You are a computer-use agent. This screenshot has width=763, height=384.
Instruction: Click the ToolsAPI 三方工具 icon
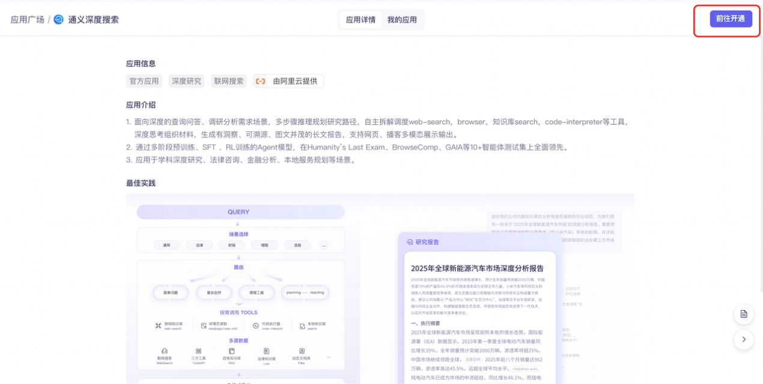(x=199, y=350)
